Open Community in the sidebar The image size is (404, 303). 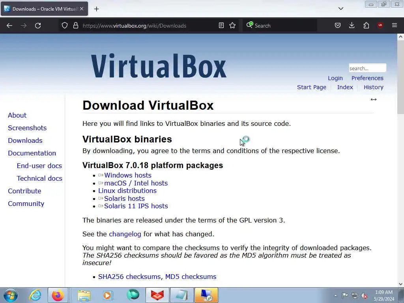pyautogui.click(x=26, y=204)
